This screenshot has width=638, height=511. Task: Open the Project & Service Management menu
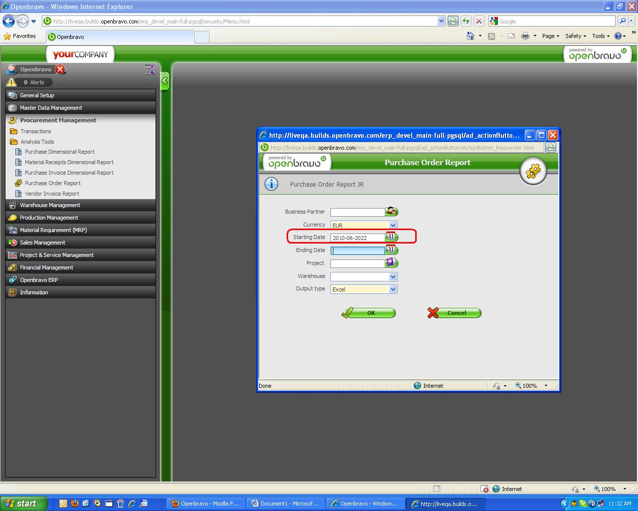tap(81, 255)
